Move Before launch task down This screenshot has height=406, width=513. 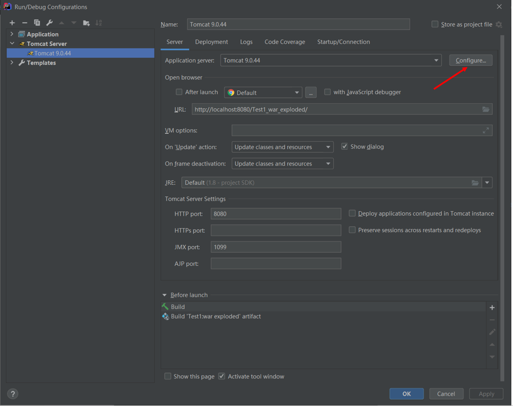click(x=492, y=357)
